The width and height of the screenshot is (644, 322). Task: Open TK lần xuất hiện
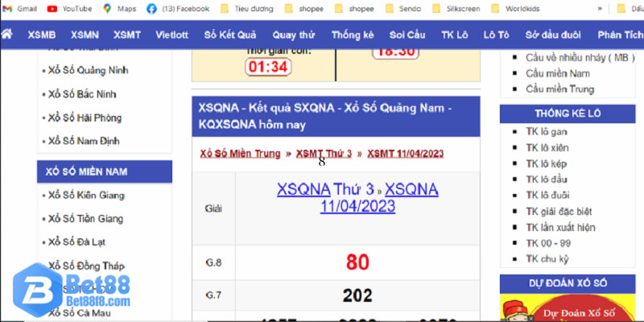click(560, 228)
